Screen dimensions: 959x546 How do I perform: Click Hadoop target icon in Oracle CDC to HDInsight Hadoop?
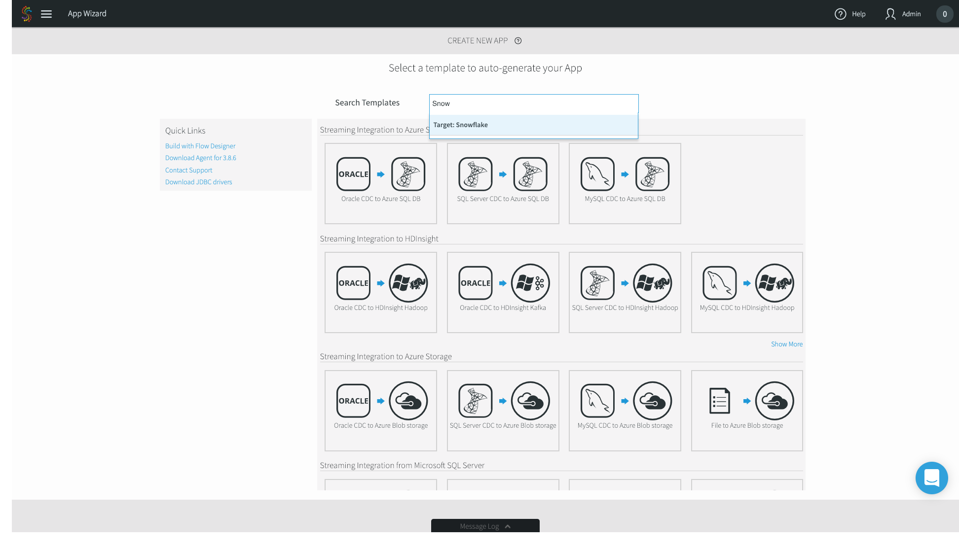pyautogui.click(x=408, y=283)
